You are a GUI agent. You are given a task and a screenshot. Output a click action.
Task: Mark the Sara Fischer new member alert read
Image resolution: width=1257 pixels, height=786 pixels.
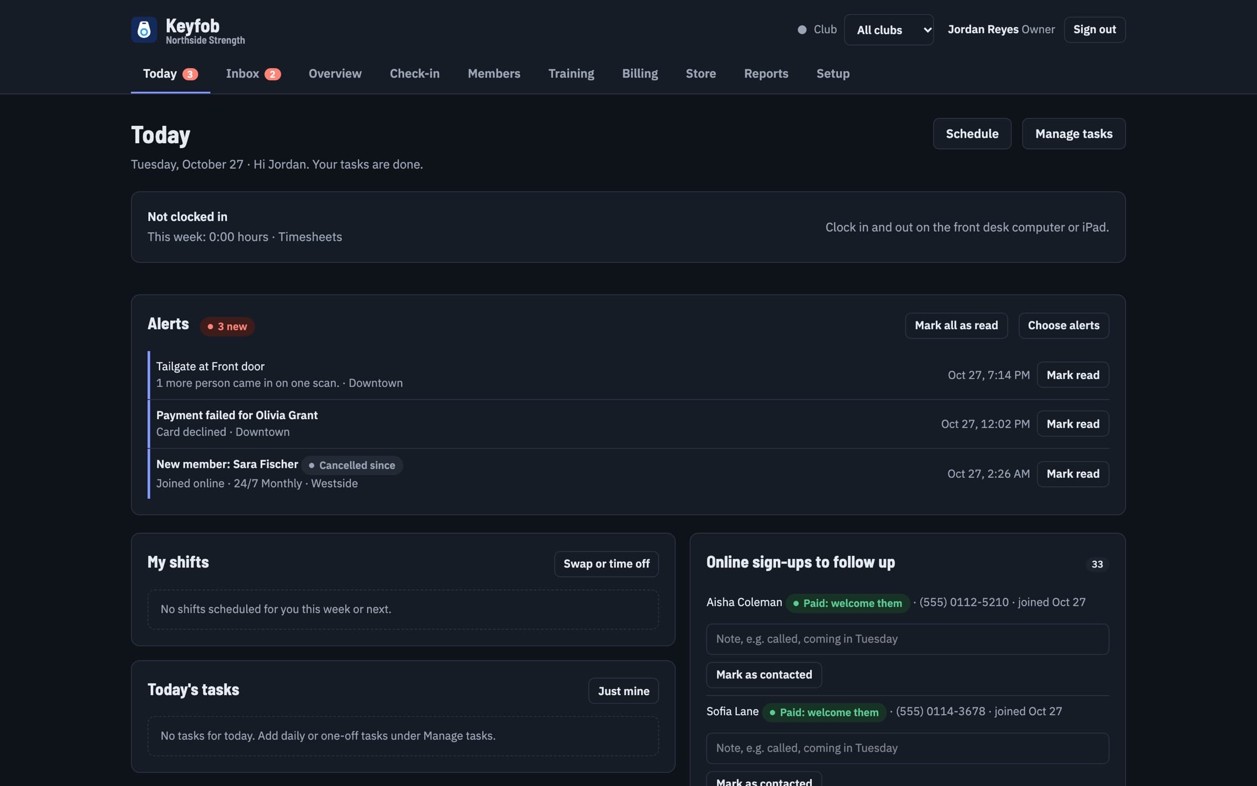point(1073,474)
